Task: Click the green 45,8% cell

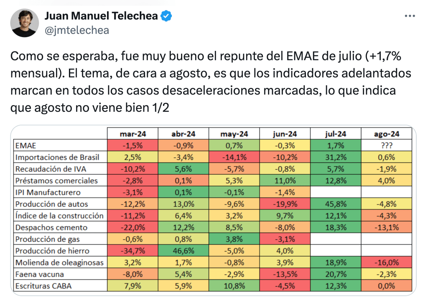Action: [336, 204]
